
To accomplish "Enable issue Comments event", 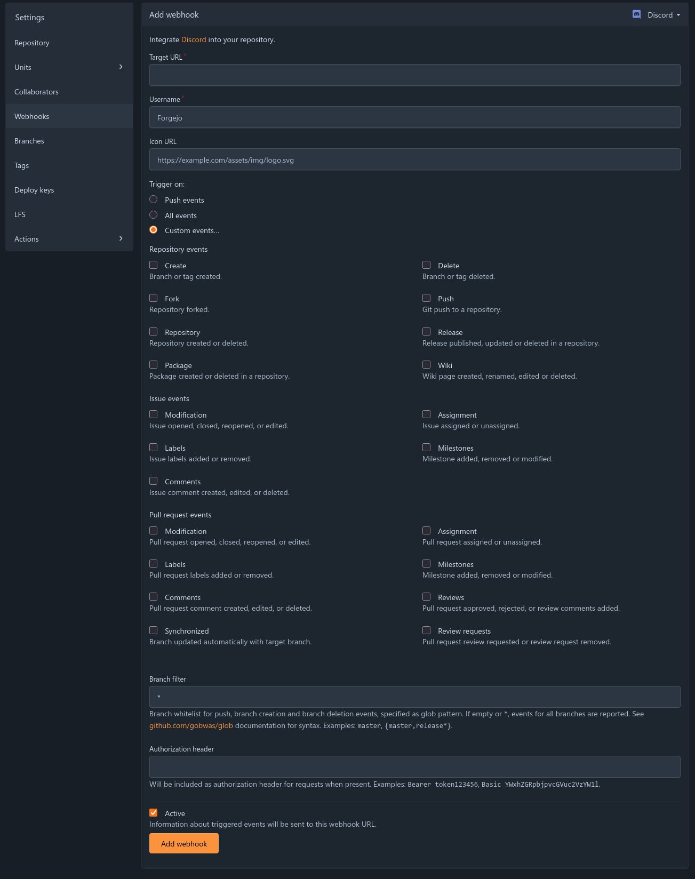I will pos(154,481).
